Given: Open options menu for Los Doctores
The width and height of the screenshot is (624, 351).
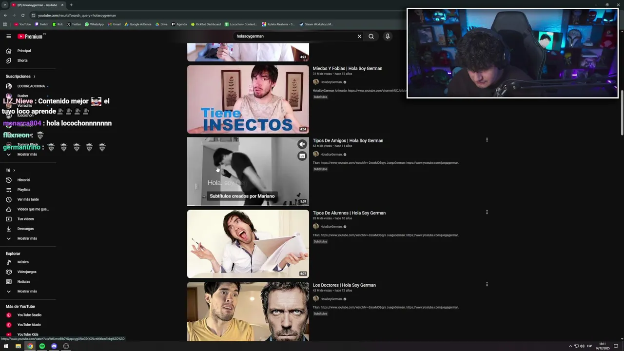Looking at the screenshot, I should [x=487, y=284].
